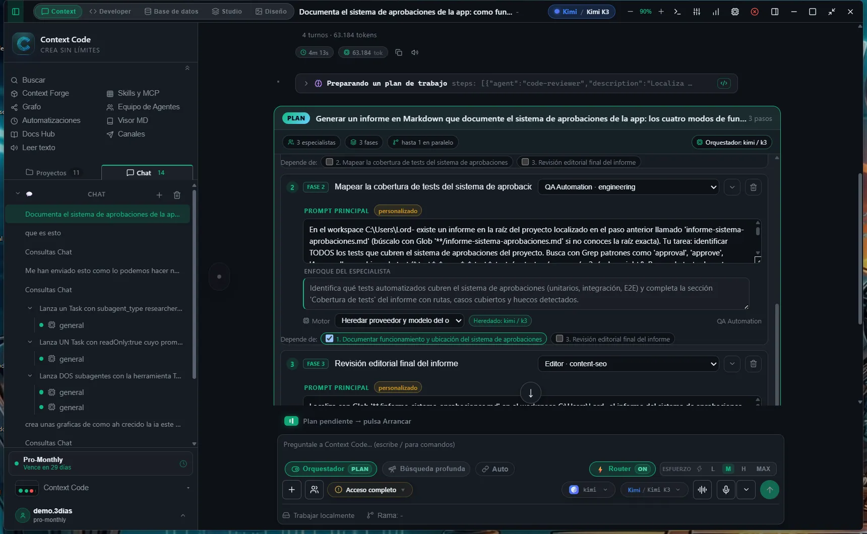This screenshot has height=534, width=867.
Task: Select effort level MAX
Action: pyautogui.click(x=763, y=469)
